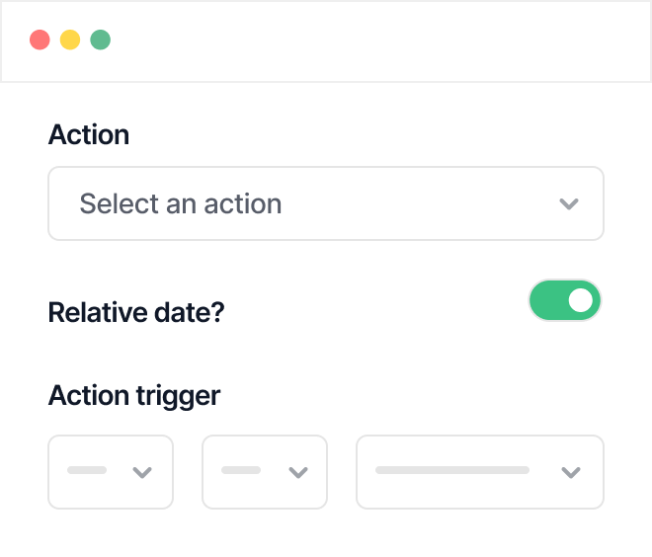Open the first small Action trigger dropdown
This screenshot has height=557, width=652.
pyautogui.click(x=111, y=472)
